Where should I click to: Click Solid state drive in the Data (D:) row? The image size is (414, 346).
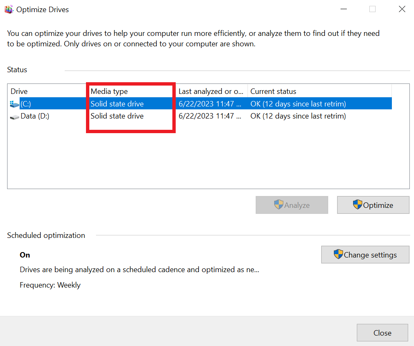click(117, 116)
